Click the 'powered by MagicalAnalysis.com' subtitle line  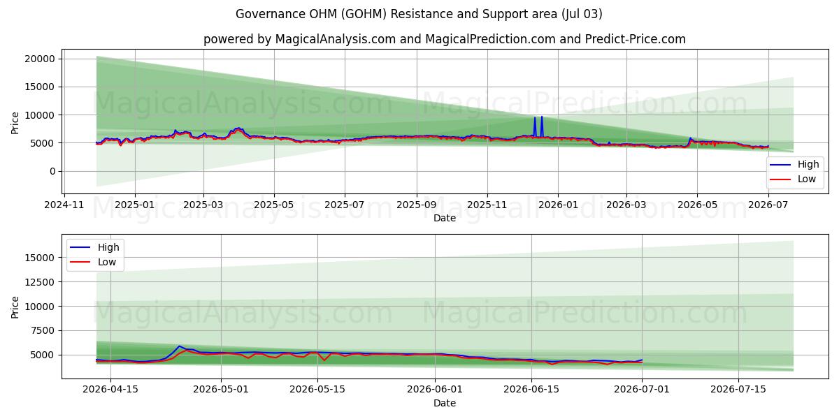tap(445, 39)
